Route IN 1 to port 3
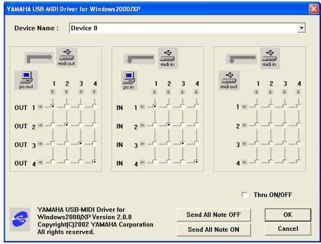The image size is (321, 244). [182, 106]
